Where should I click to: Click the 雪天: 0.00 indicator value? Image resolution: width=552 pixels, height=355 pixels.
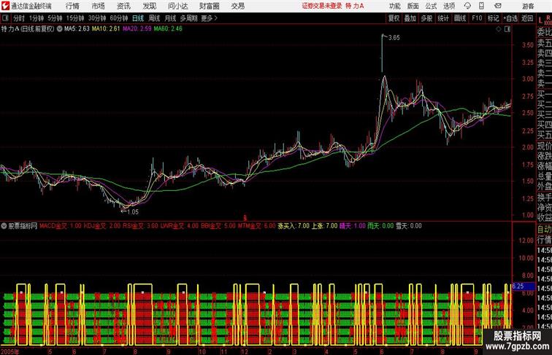coord(409,226)
